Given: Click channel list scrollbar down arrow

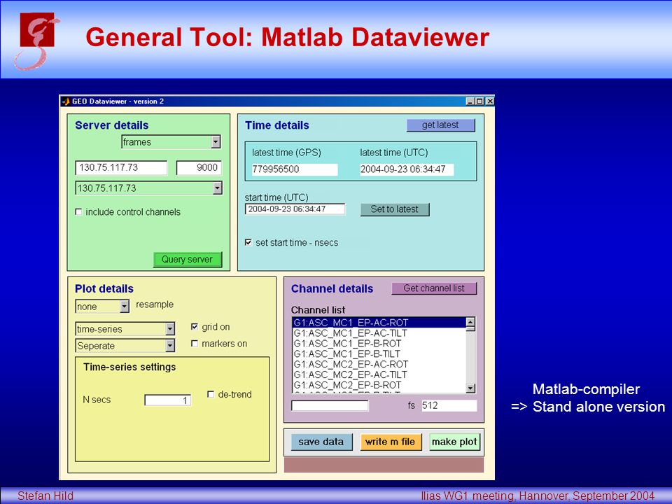Looking at the screenshot, I should tap(470, 388).
